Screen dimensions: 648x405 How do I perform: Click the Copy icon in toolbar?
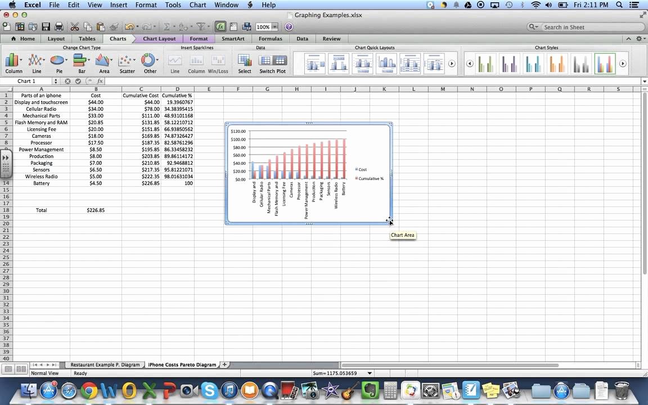pos(88,27)
